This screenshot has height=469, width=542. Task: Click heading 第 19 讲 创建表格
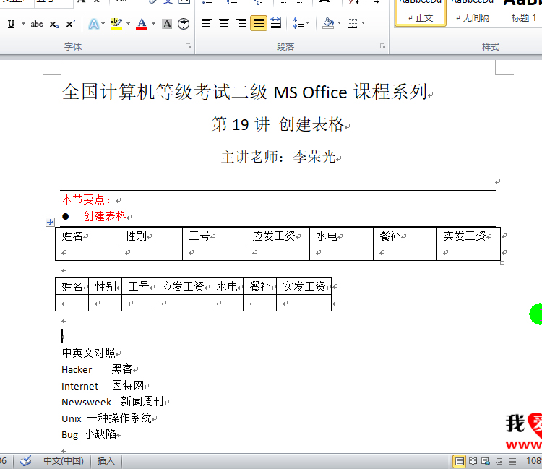click(278, 124)
